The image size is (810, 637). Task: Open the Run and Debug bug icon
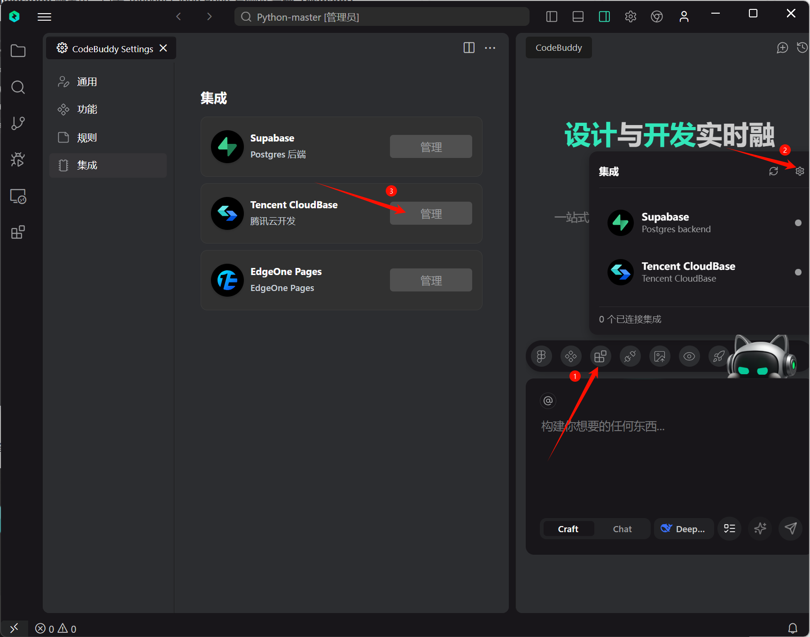click(x=18, y=160)
